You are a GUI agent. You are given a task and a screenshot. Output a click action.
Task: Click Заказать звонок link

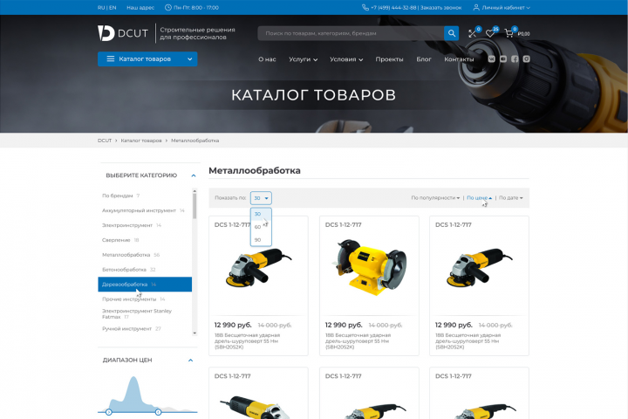click(440, 8)
